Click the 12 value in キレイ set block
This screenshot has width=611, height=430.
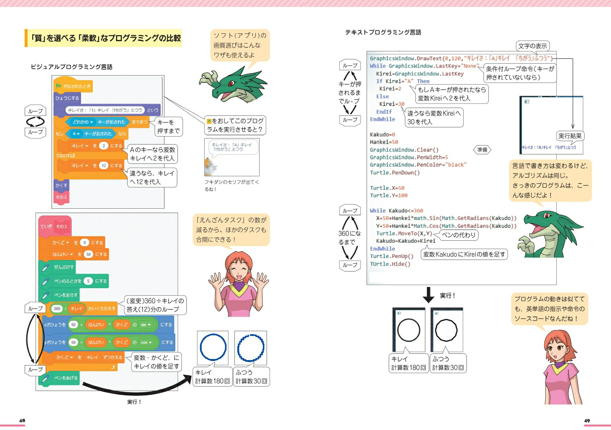(104, 166)
